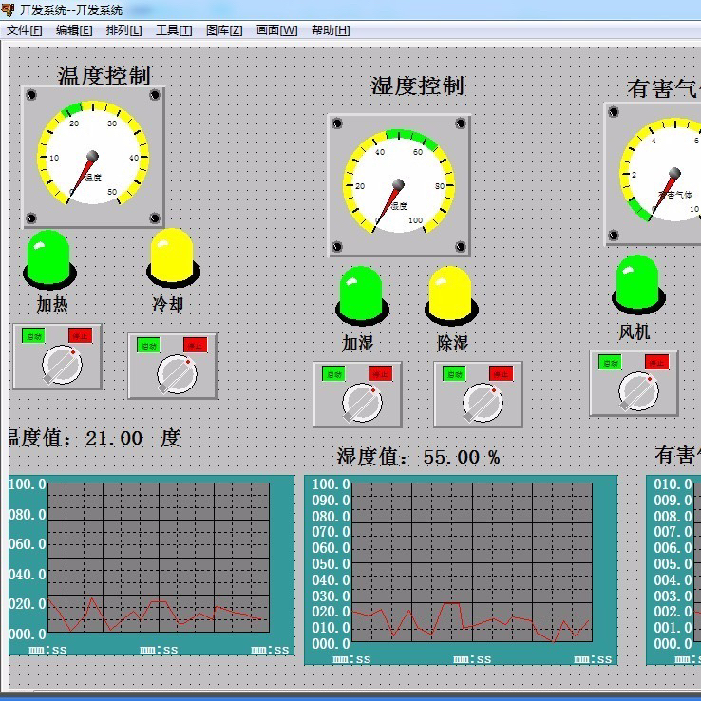Select the humidity trend curve chart
The width and height of the screenshot is (701, 701).
[x=461, y=570]
